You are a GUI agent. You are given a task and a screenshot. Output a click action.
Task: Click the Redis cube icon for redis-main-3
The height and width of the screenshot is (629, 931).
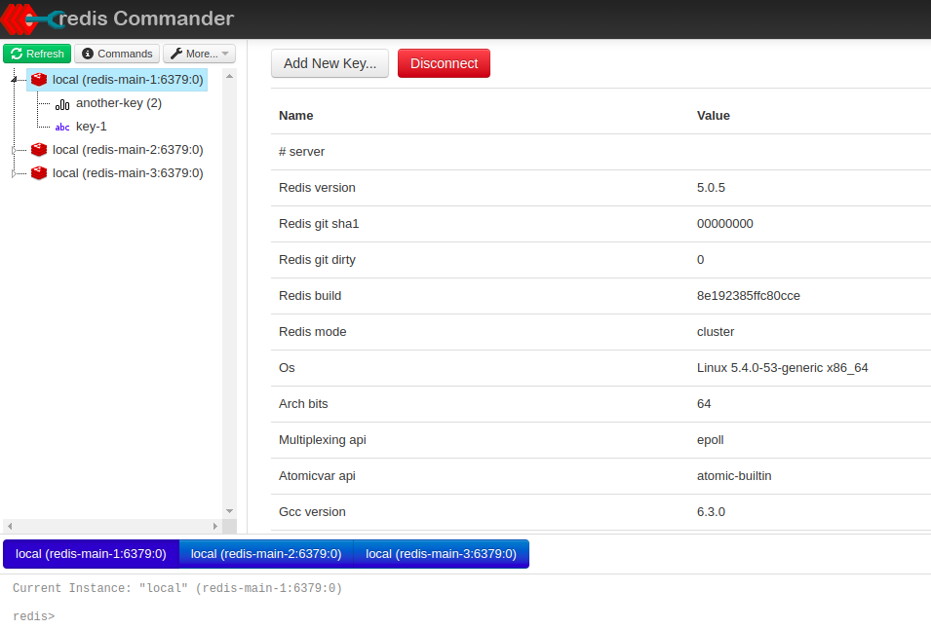[x=38, y=172]
